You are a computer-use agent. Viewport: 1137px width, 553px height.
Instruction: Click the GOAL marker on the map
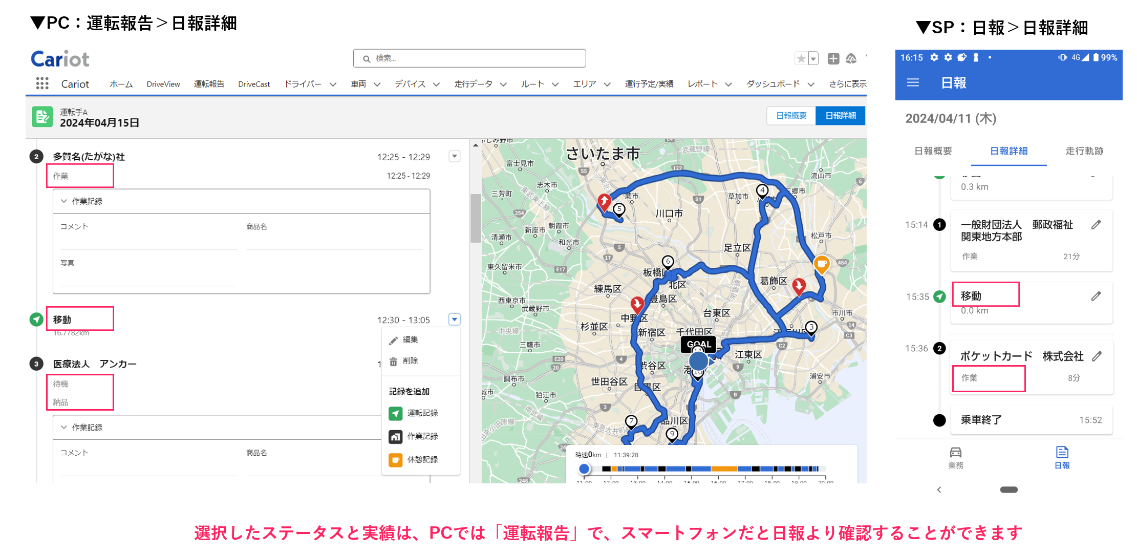coord(699,344)
